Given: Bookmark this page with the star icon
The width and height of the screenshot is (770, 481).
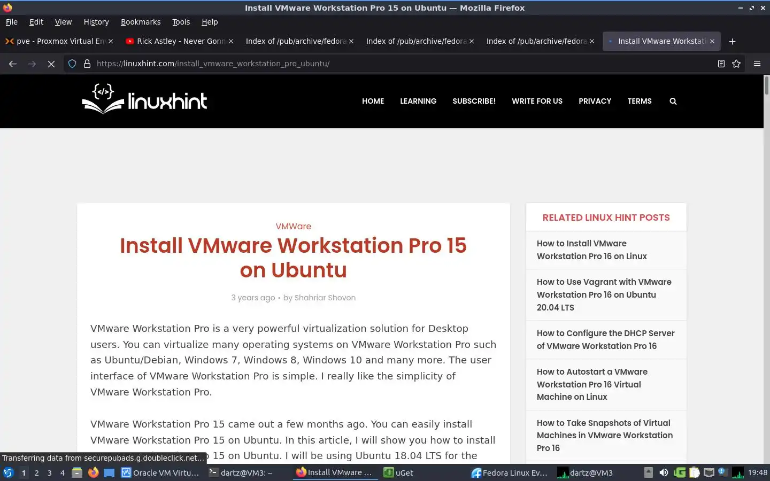Looking at the screenshot, I should [x=736, y=64].
